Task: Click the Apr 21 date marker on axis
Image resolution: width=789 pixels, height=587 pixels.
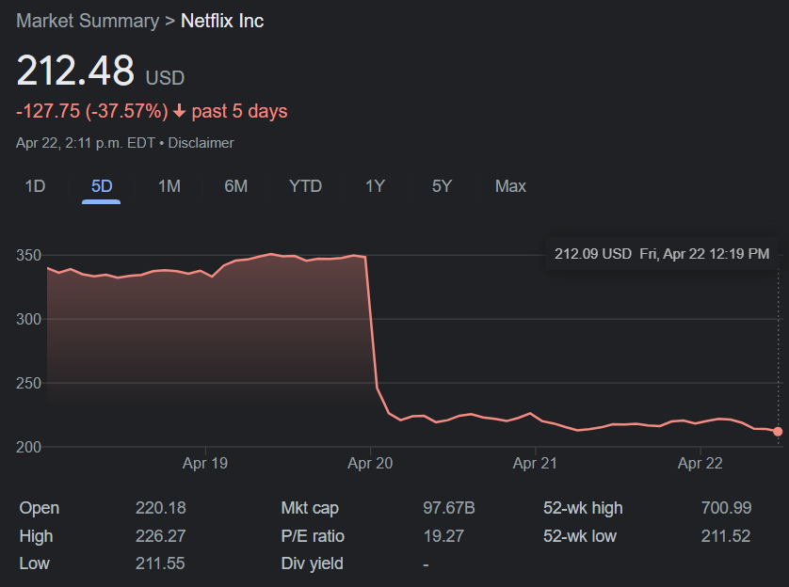Action: point(535,463)
